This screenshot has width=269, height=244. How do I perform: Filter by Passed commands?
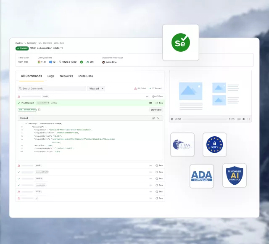coord(155,88)
